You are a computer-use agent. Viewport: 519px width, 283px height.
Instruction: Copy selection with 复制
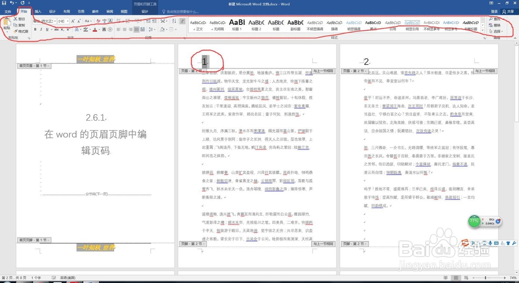click(x=20, y=25)
